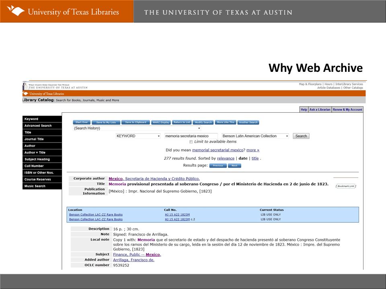386x289 pixels.
Task: Open the Other Catalogs link
Action: pyautogui.click(x=353, y=88)
